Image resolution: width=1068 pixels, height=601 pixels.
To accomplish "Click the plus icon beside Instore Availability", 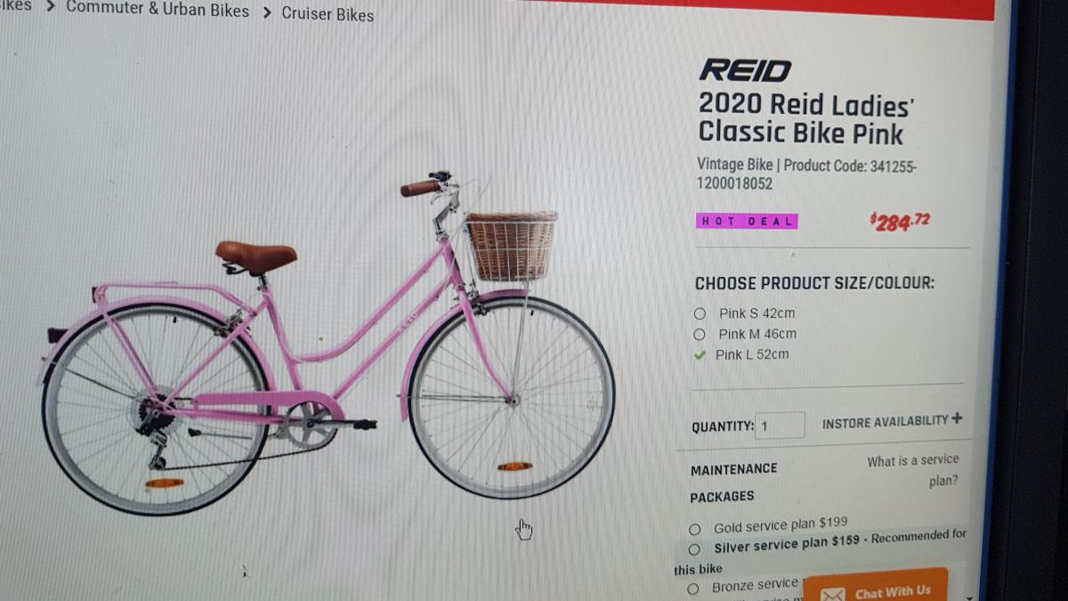I will point(957,418).
